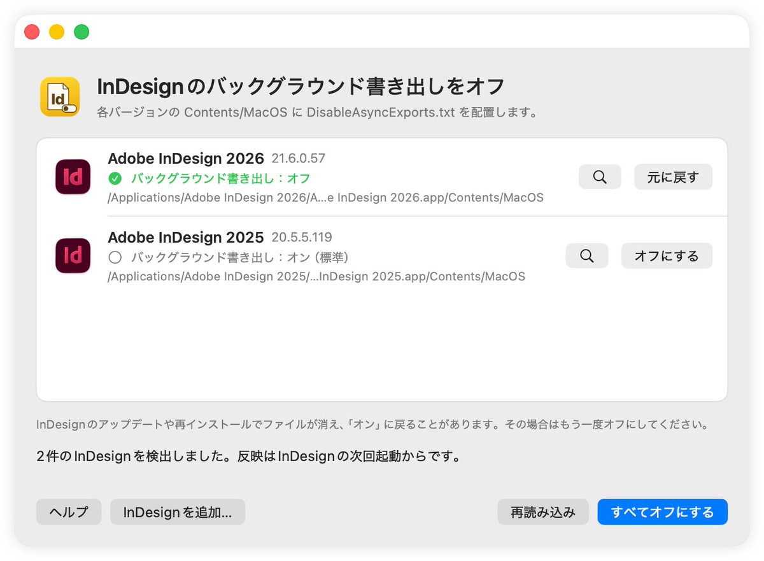The image size is (764, 561).
Task: Click the Adobe InDesign 2026 app icon
Action: point(73,177)
